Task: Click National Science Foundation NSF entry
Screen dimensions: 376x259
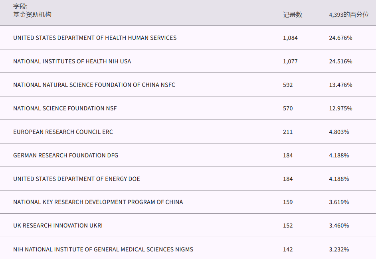Action: click(x=65, y=108)
